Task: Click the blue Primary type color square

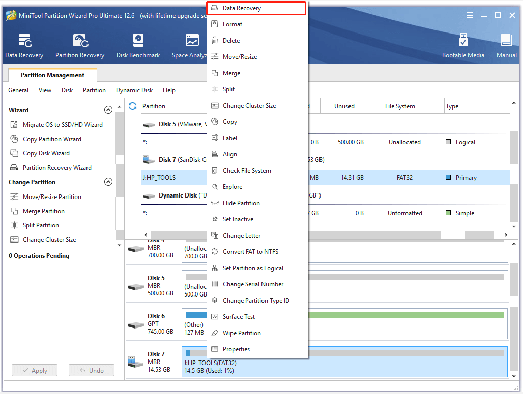Action: (448, 178)
